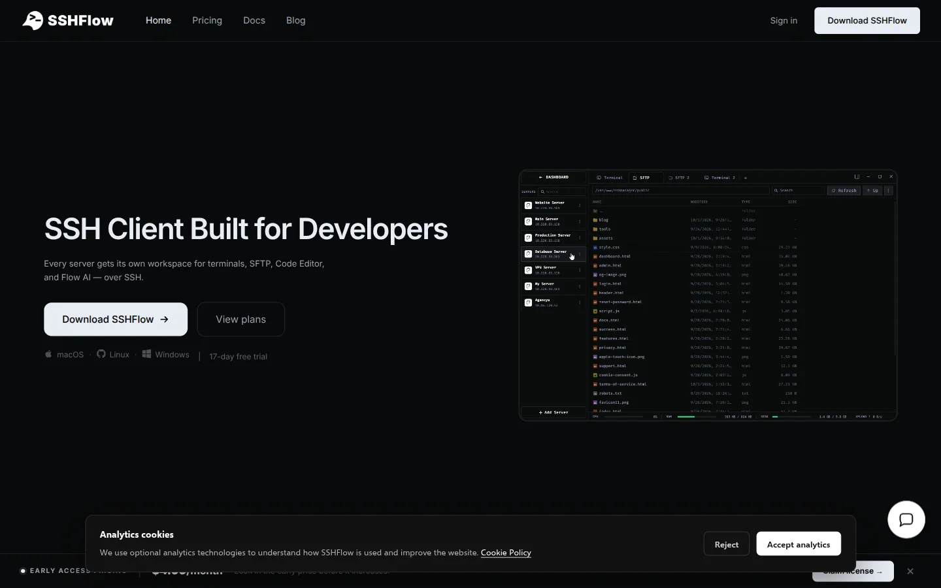The image size is (941, 588).
Task: Click the Windows logo icon
Action: [x=147, y=354]
